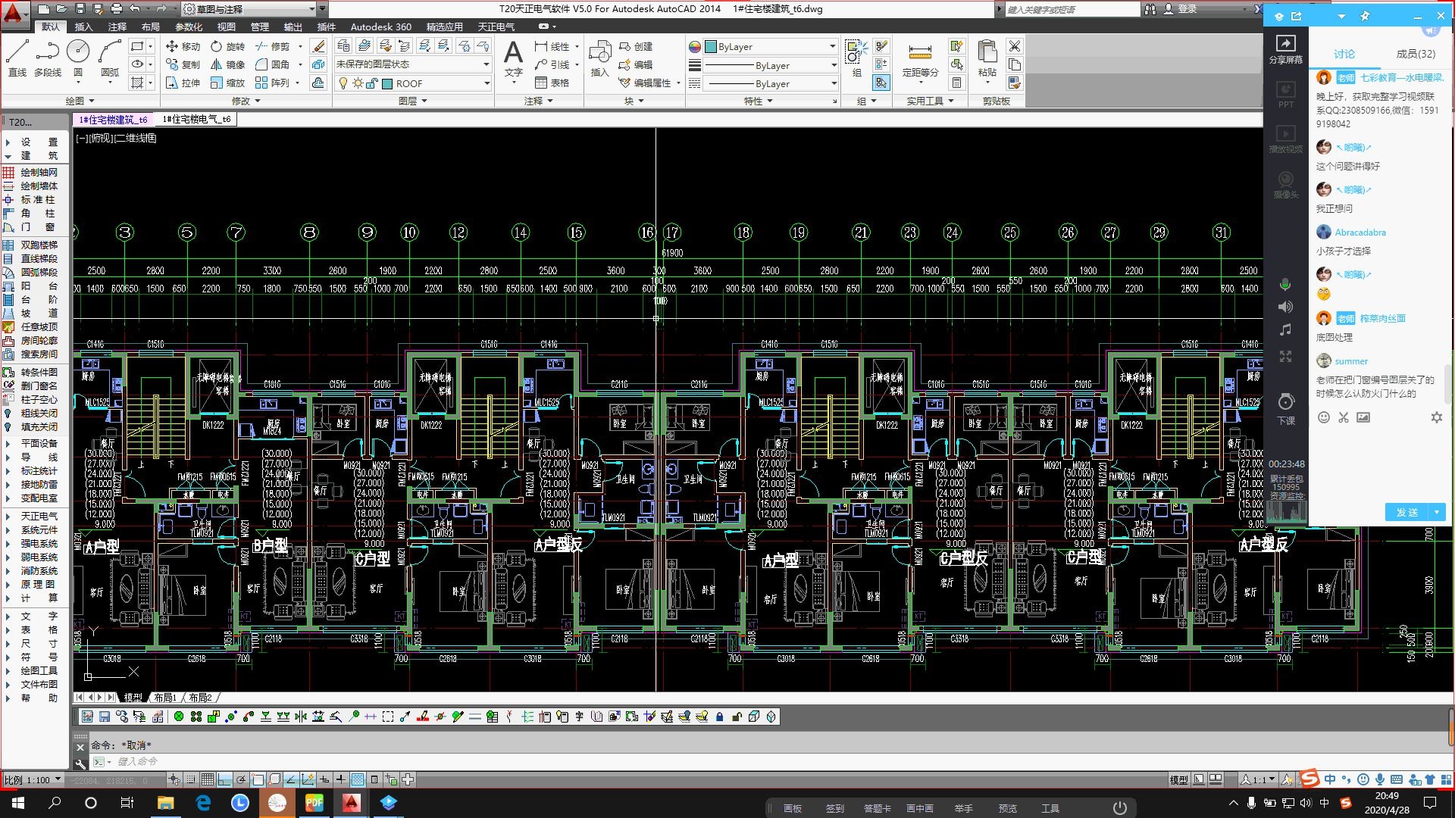Click the keyword search box
Viewport: 1455px width, 818px height.
pos(1072,9)
